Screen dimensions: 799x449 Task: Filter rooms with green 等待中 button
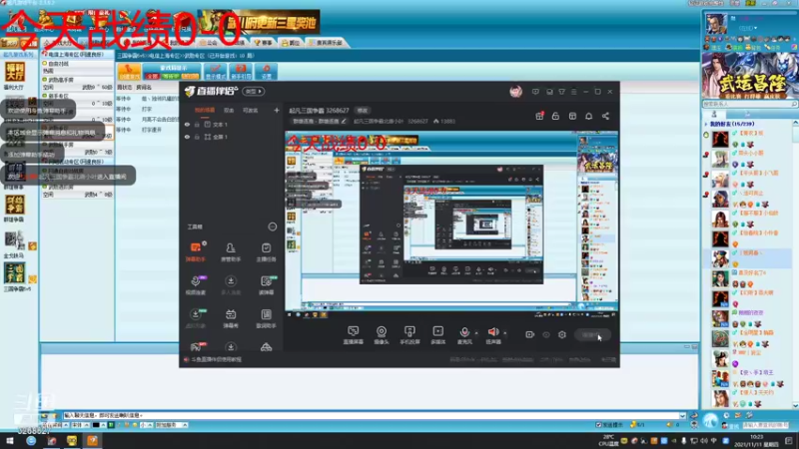[x=171, y=76]
